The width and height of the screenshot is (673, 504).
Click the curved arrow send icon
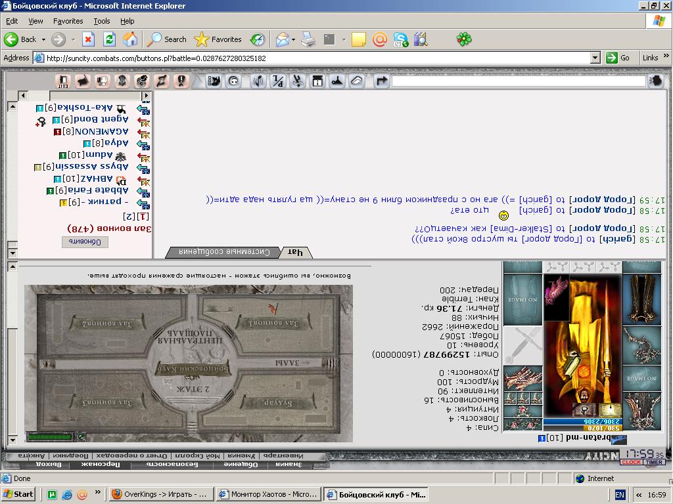[x=381, y=81]
